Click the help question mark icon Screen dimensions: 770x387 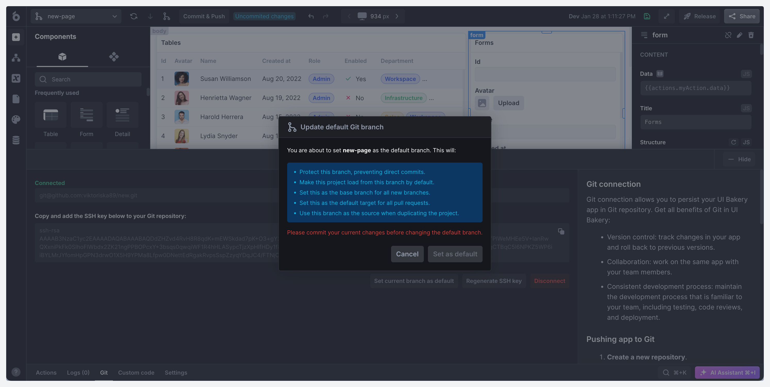(16, 372)
